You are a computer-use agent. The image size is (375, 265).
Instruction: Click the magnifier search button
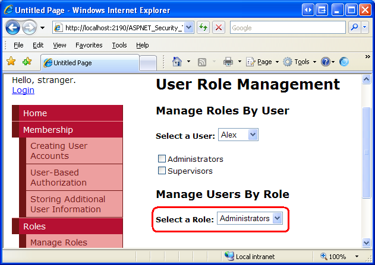pyautogui.click(x=354, y=28)
